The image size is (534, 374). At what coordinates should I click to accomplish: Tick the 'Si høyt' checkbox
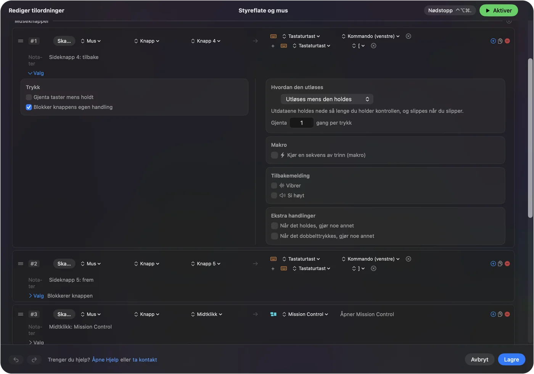[x=274, y=196]
